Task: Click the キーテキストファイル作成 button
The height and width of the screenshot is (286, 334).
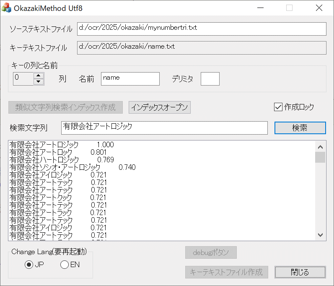Action: [226, 272]
